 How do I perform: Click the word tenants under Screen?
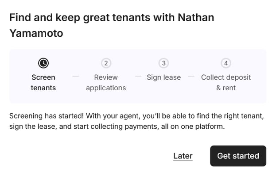tap(43, 88)
